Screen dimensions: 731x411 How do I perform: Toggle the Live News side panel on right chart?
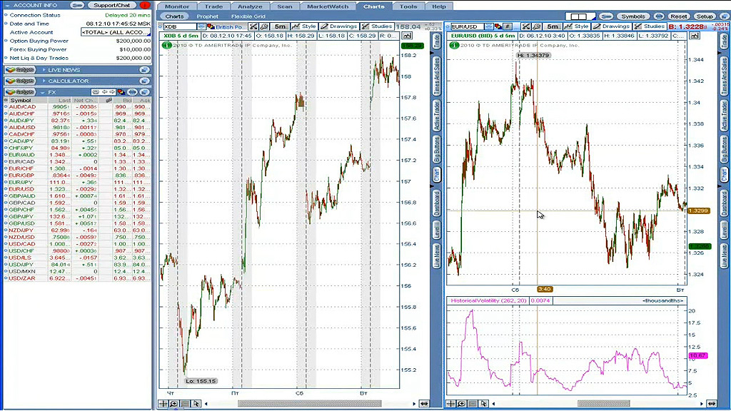[x=724, y=255]
